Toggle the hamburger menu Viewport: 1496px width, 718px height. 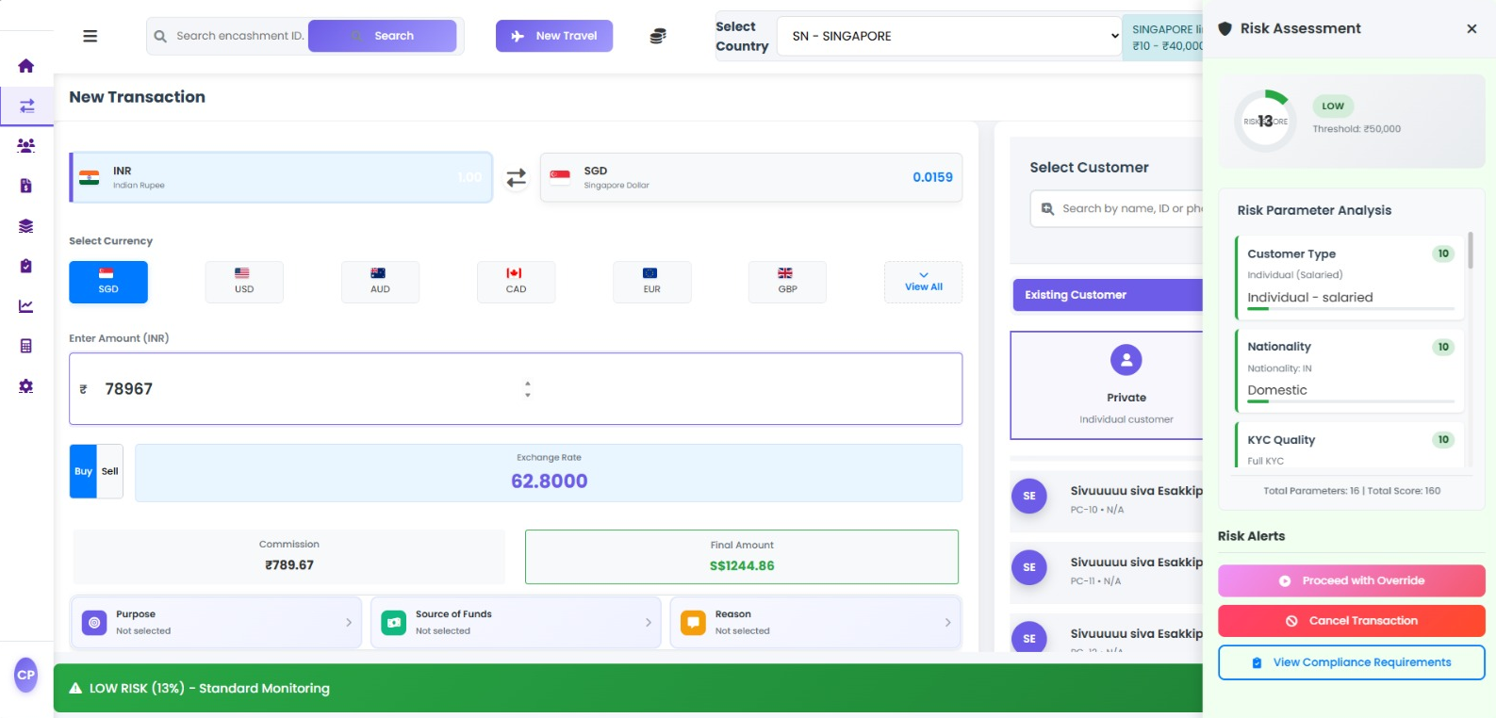click(90, 36)
